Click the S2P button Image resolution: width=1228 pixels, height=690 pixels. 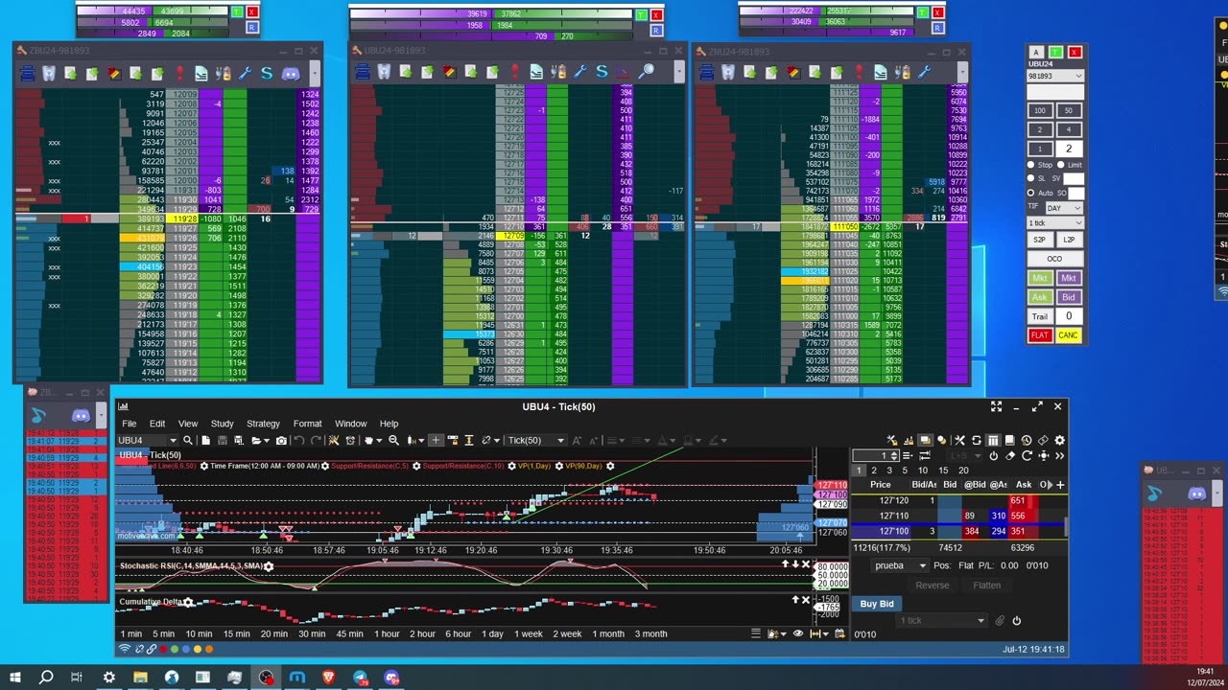(1040, 240)
